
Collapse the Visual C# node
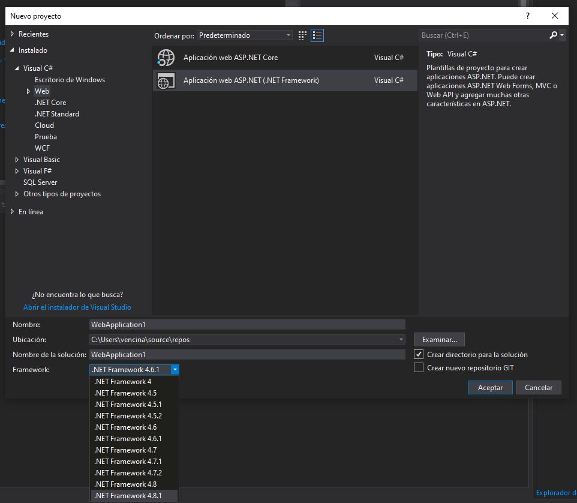tap(17, 68)
